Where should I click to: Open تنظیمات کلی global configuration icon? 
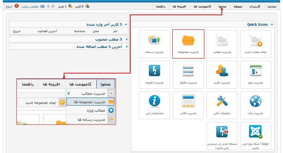click(x=222, y=105)
